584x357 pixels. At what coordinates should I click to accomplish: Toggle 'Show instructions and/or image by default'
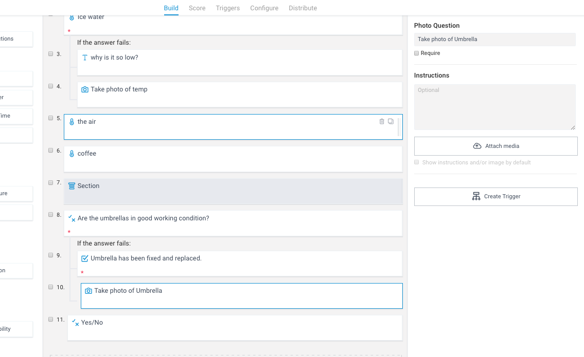(416, 162)
